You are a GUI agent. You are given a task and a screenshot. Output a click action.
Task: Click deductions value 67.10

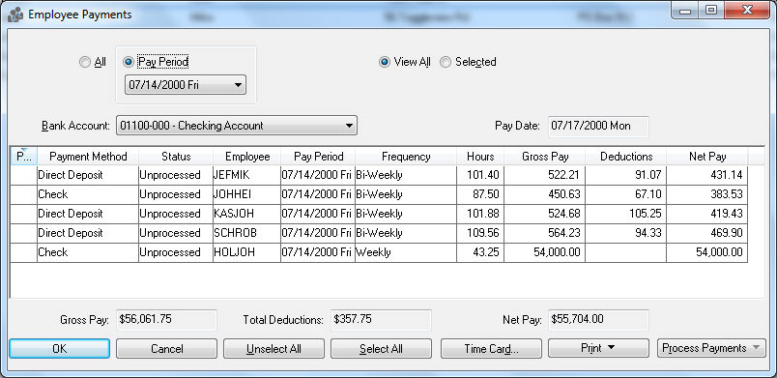tap(626, 194)
